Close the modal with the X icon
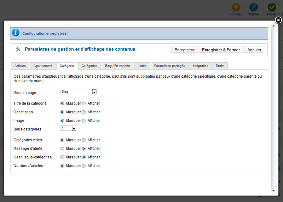 pyautogui.click(x=278, y=20)
